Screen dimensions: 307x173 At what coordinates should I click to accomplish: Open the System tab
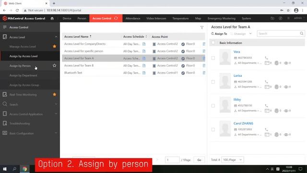click(x=246, y=18)
